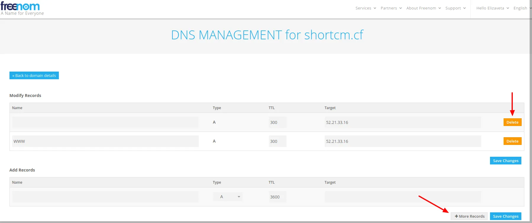Viewport: 532px width, 223px height.
Task: Click the Freenom logo
Action: point(21,8)
